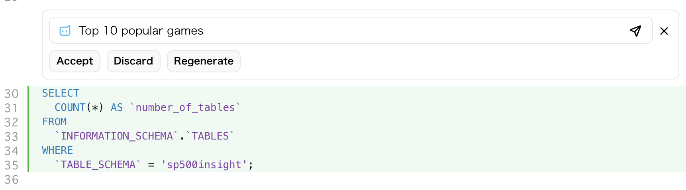The height and width of the screenshot is (190, 686).
Task: Send the prompt with paper plane icon
Action: point(635,31)
